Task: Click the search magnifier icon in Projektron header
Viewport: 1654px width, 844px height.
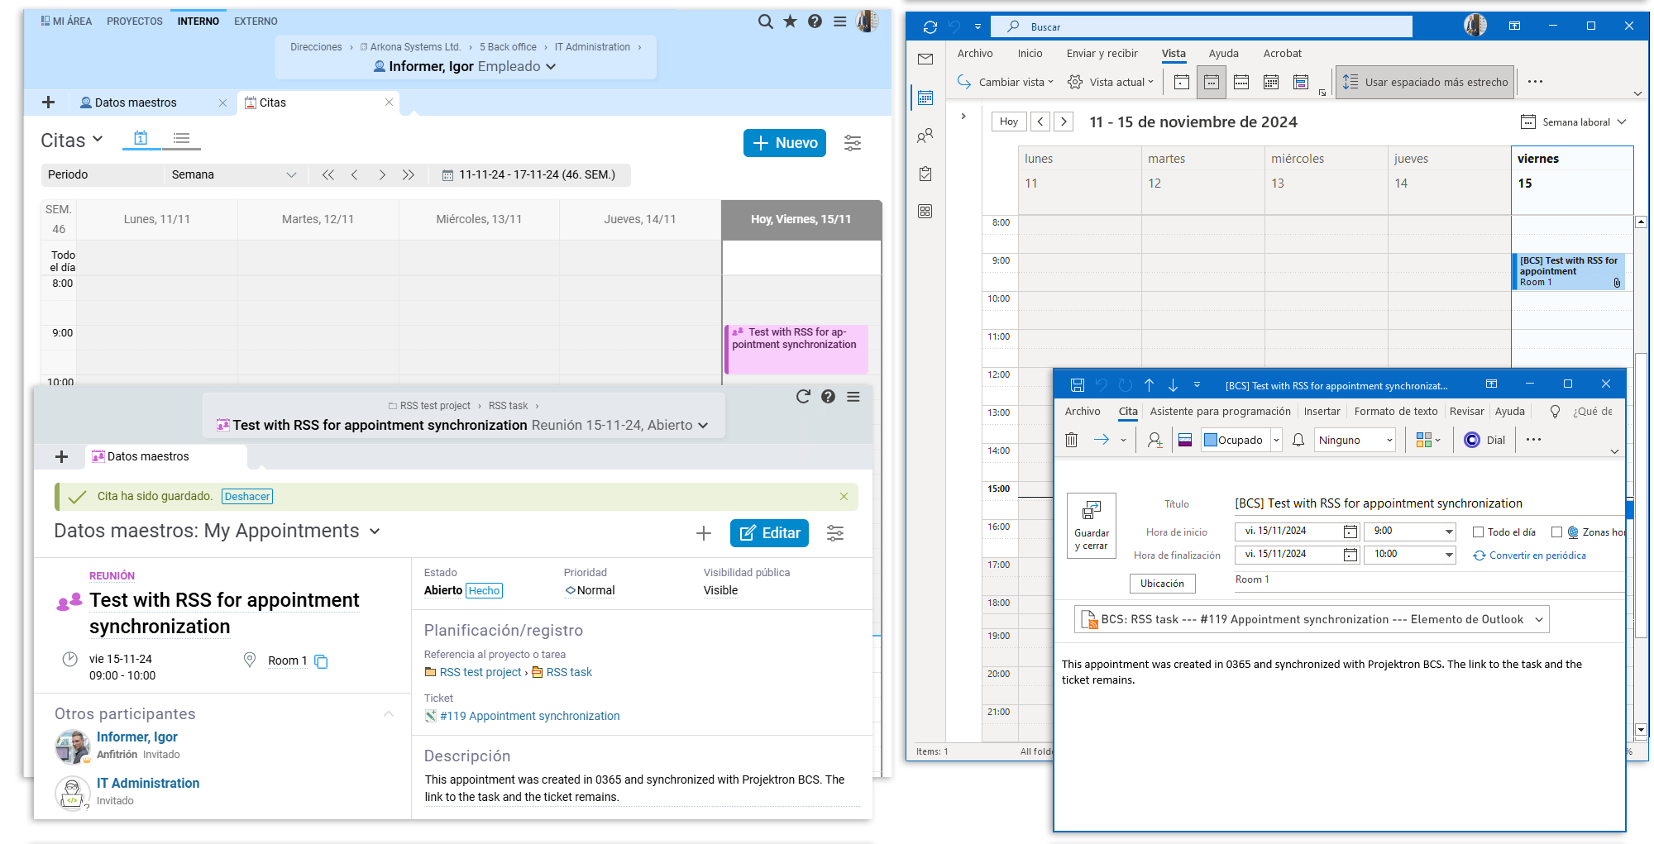Action: (766, 21)
